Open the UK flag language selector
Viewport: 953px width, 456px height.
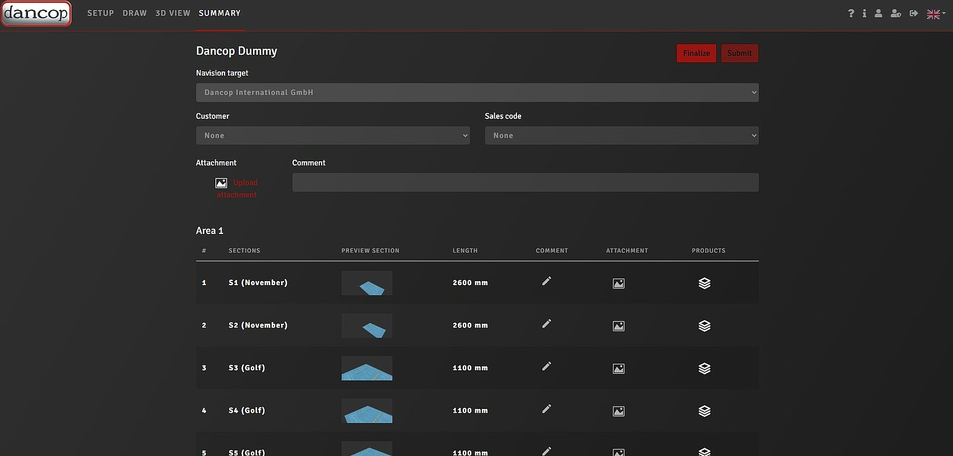[x=935, y=14]
